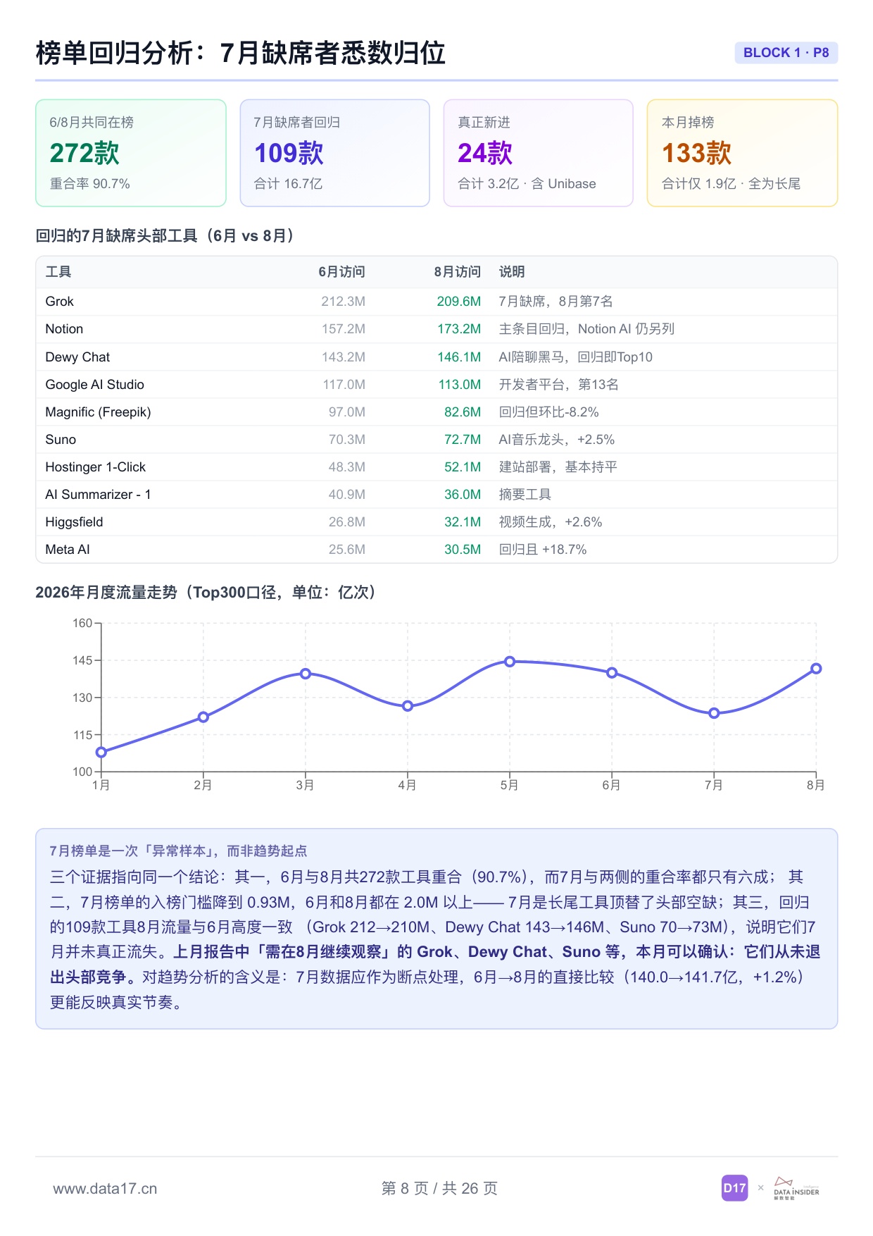Click the 100 y-axis label

tap(82, 772)
